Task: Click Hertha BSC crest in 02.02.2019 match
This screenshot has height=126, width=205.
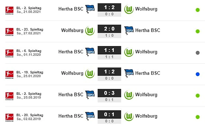Action: click(90, 116)
